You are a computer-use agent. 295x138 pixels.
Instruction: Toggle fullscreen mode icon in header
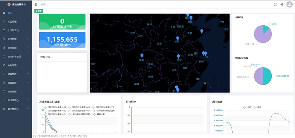tap(276, 4)
